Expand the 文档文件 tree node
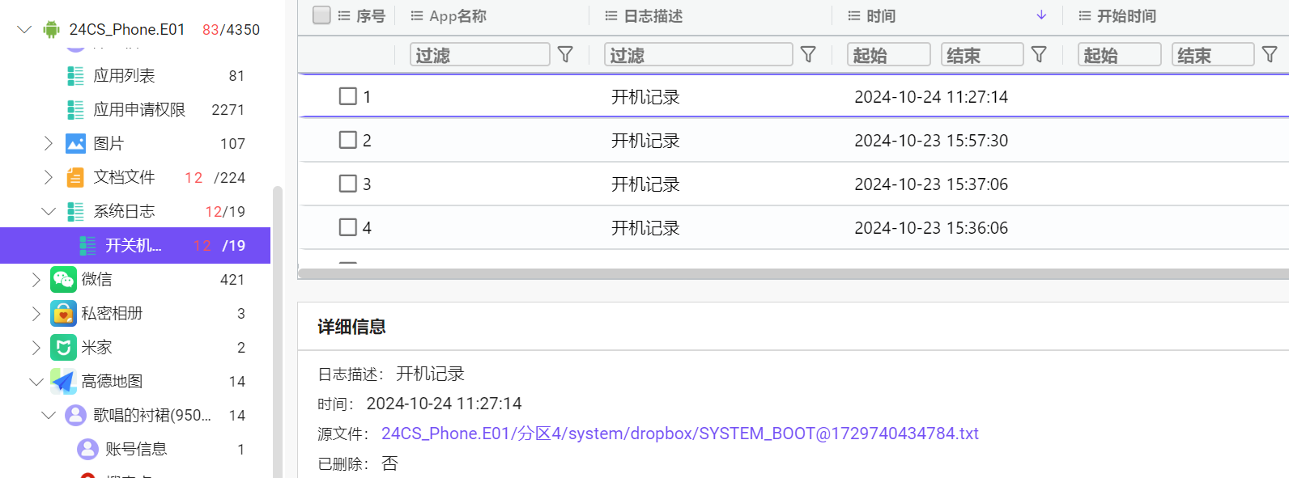1289x478 pixels. coord(49,177)
